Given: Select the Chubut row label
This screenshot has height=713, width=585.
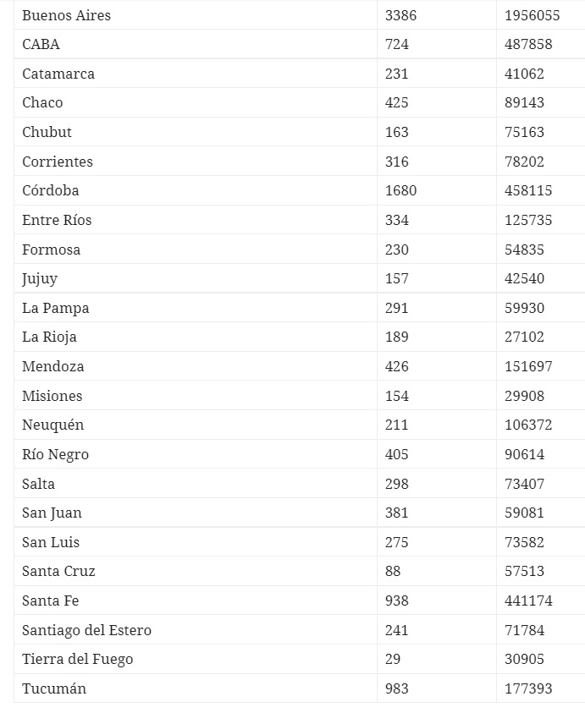Looking at the screenshot, I should (x=47, y=132).
